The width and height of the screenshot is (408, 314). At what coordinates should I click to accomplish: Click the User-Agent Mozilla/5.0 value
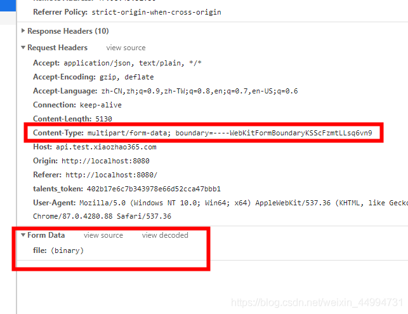[x=241, y=203]
